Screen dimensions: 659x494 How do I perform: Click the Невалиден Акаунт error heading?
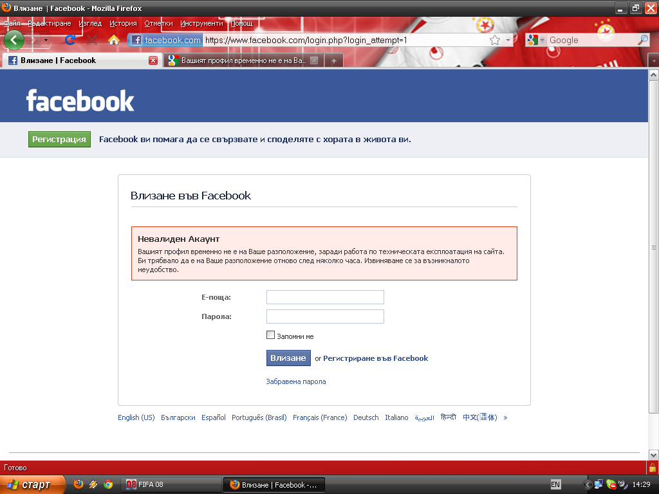179,239
